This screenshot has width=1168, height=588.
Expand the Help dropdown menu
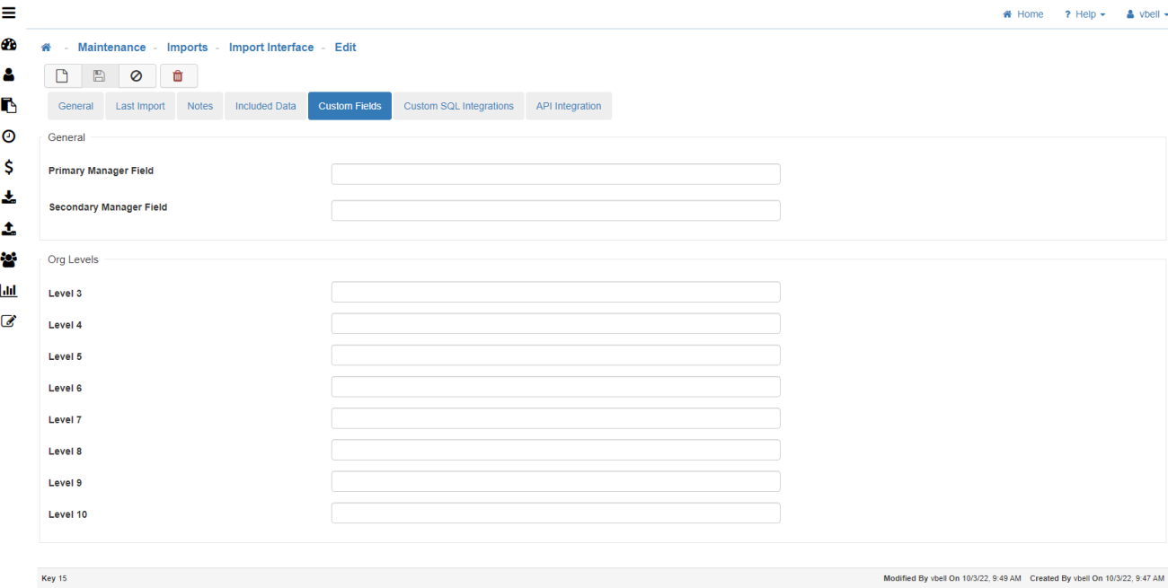(x=1084, y=14)
